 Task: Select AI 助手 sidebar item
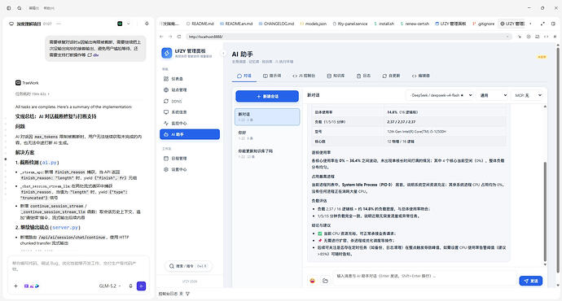(x=190, y=134)
